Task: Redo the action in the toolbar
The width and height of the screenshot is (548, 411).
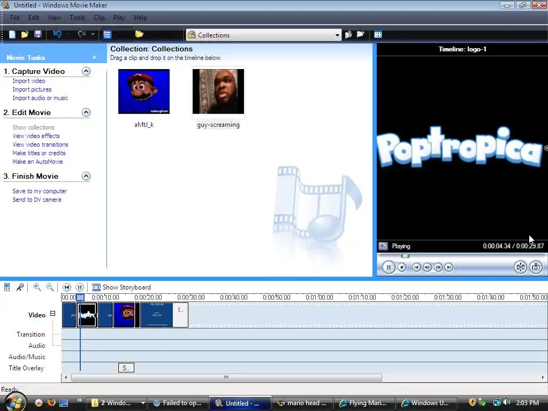Action: pyautogui.click(x=82, y=34)
